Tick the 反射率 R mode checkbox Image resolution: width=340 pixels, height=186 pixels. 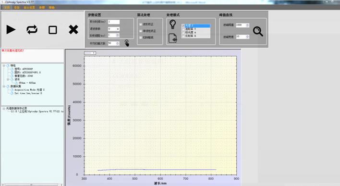tap(183, 36)
